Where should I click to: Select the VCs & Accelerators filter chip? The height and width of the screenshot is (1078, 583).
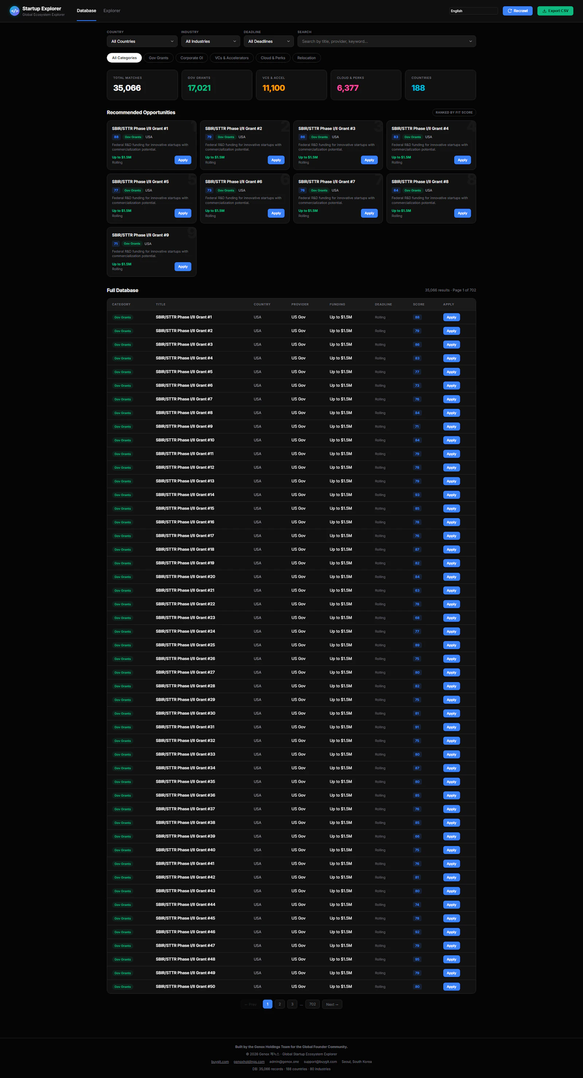tap(232, 58)
